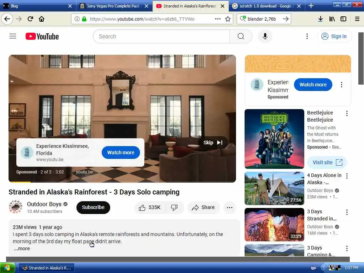Viewport: 364px width, 273px height.
Task: Reload the page with refresh icon
Action: click(x=30, y=19)
